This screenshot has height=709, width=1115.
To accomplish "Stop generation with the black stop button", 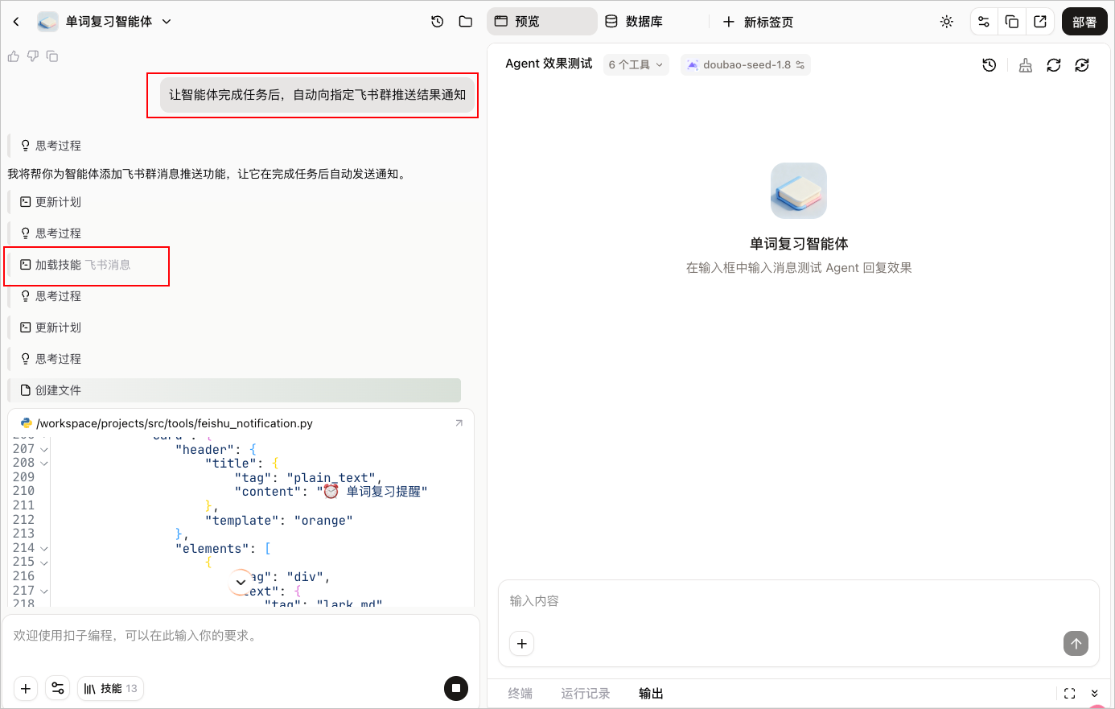I will [456, 688].
